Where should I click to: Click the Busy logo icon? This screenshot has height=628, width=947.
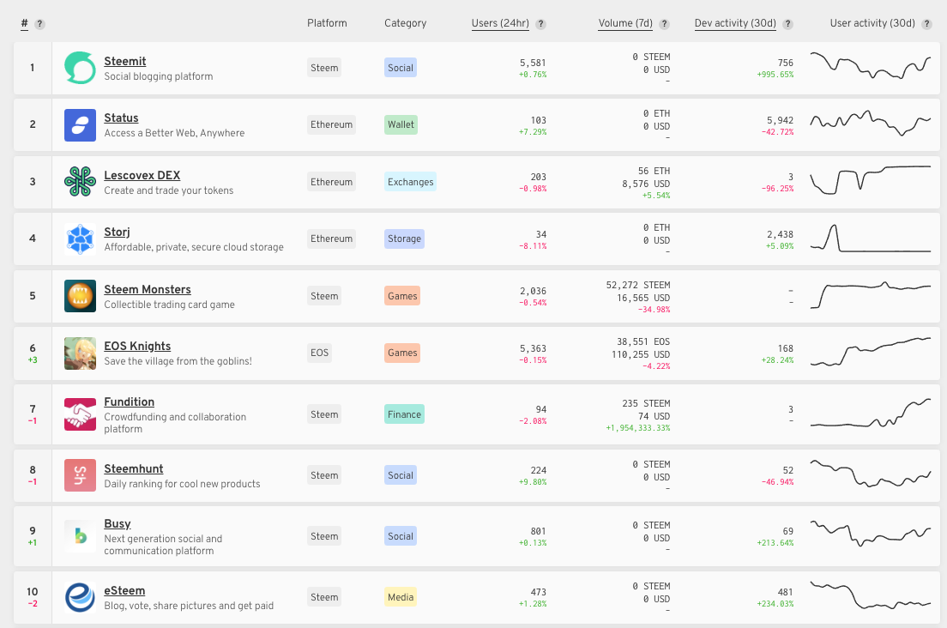coord(81,536)
